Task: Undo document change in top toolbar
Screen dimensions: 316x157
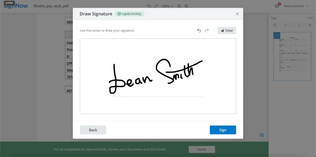Action: tap(149, 6)
